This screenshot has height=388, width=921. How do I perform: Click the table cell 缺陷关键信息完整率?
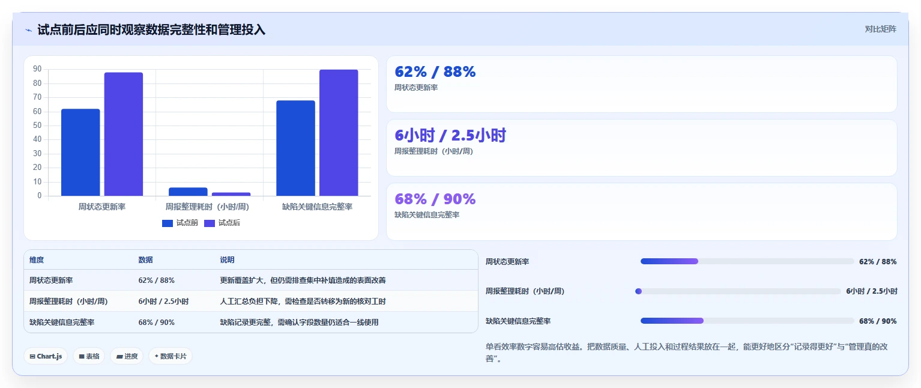tap(62, 323)
